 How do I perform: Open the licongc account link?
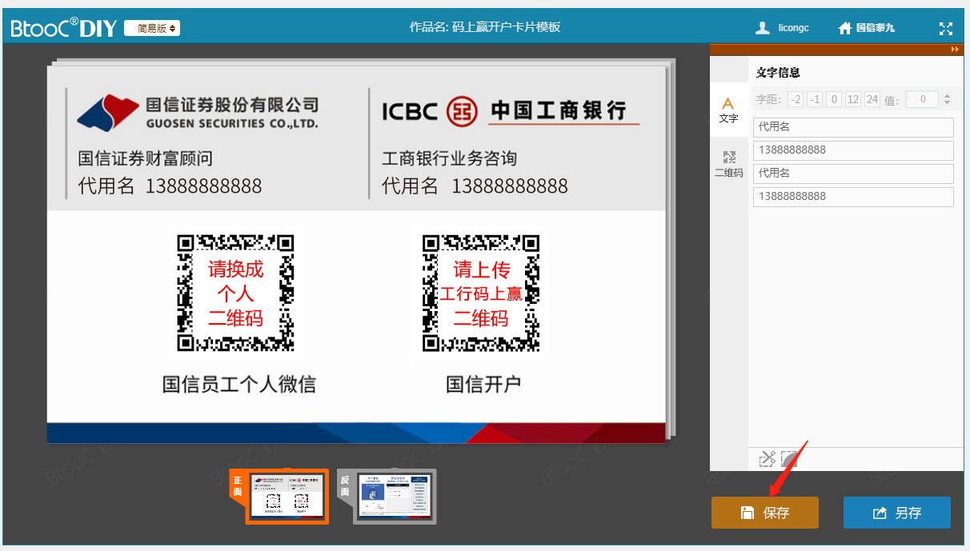coord(793,28)
